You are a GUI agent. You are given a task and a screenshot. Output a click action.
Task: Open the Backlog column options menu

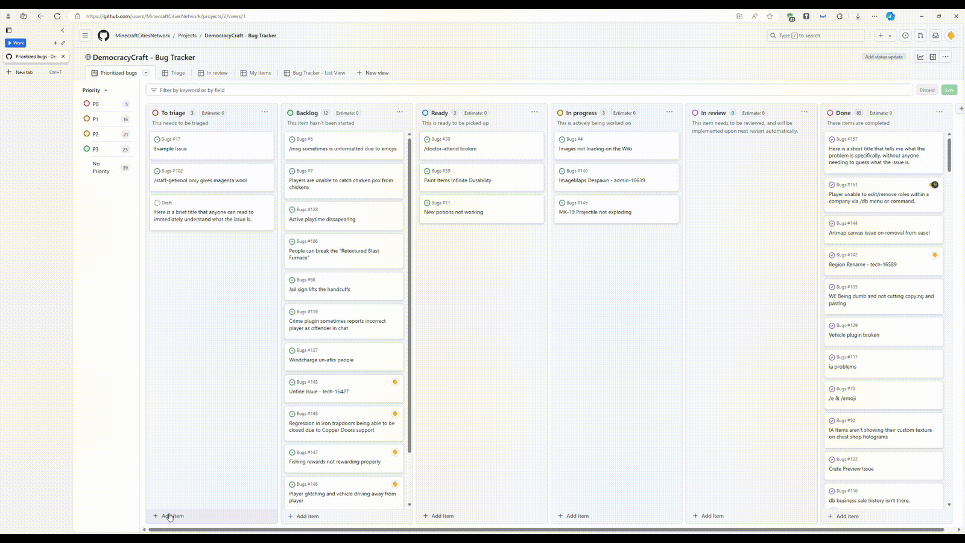[x=399, y=112]
